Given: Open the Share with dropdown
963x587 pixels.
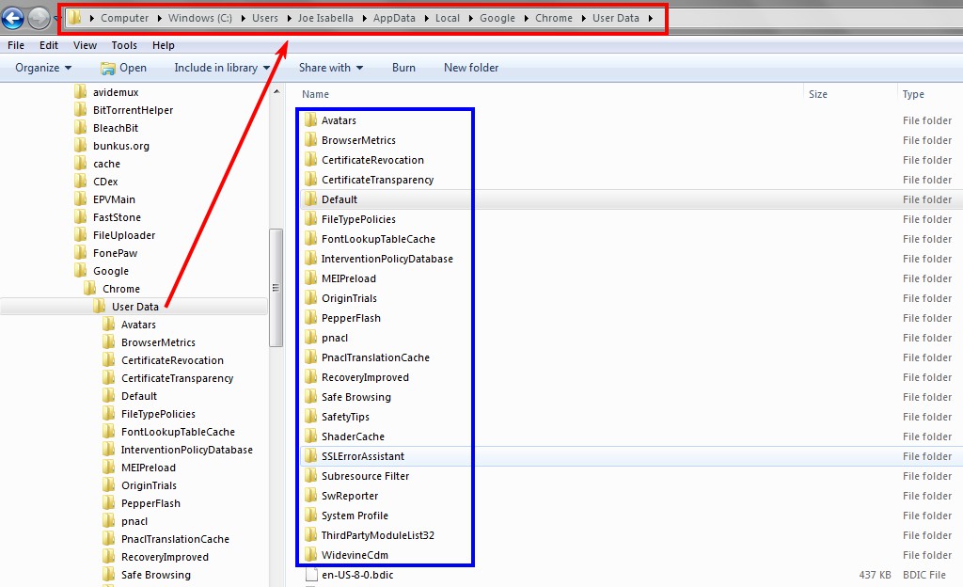Looking at the screenshot, I should [x=330, y=68].
